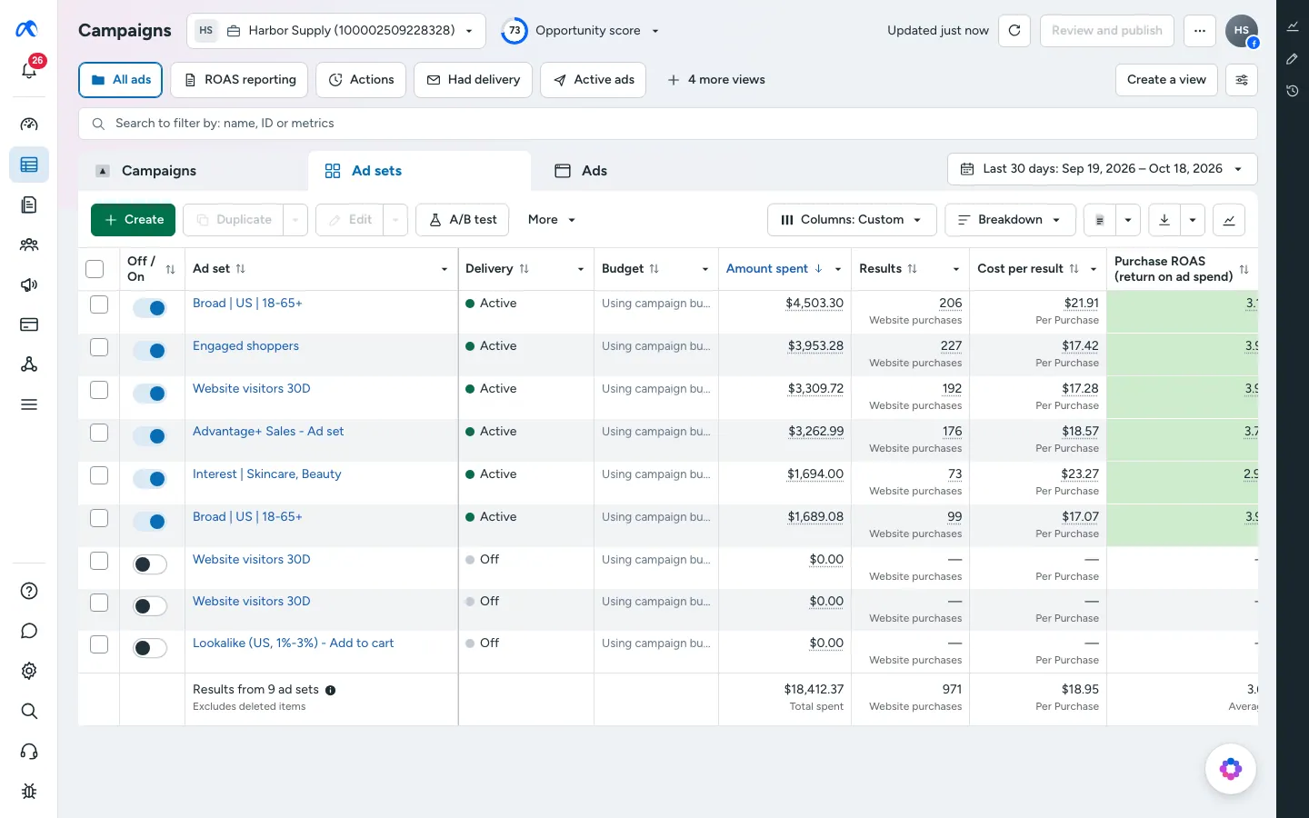
Task: Tick the select-all checkbox in table header
Action: 95,269
